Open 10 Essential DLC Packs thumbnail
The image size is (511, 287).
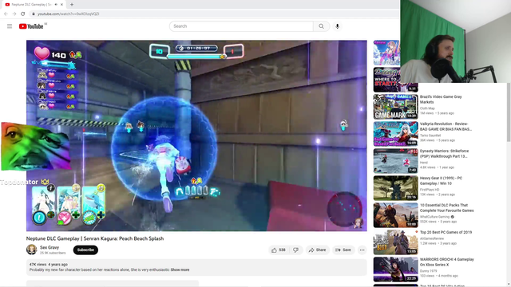pyautogui.click(x=396, y=215)
